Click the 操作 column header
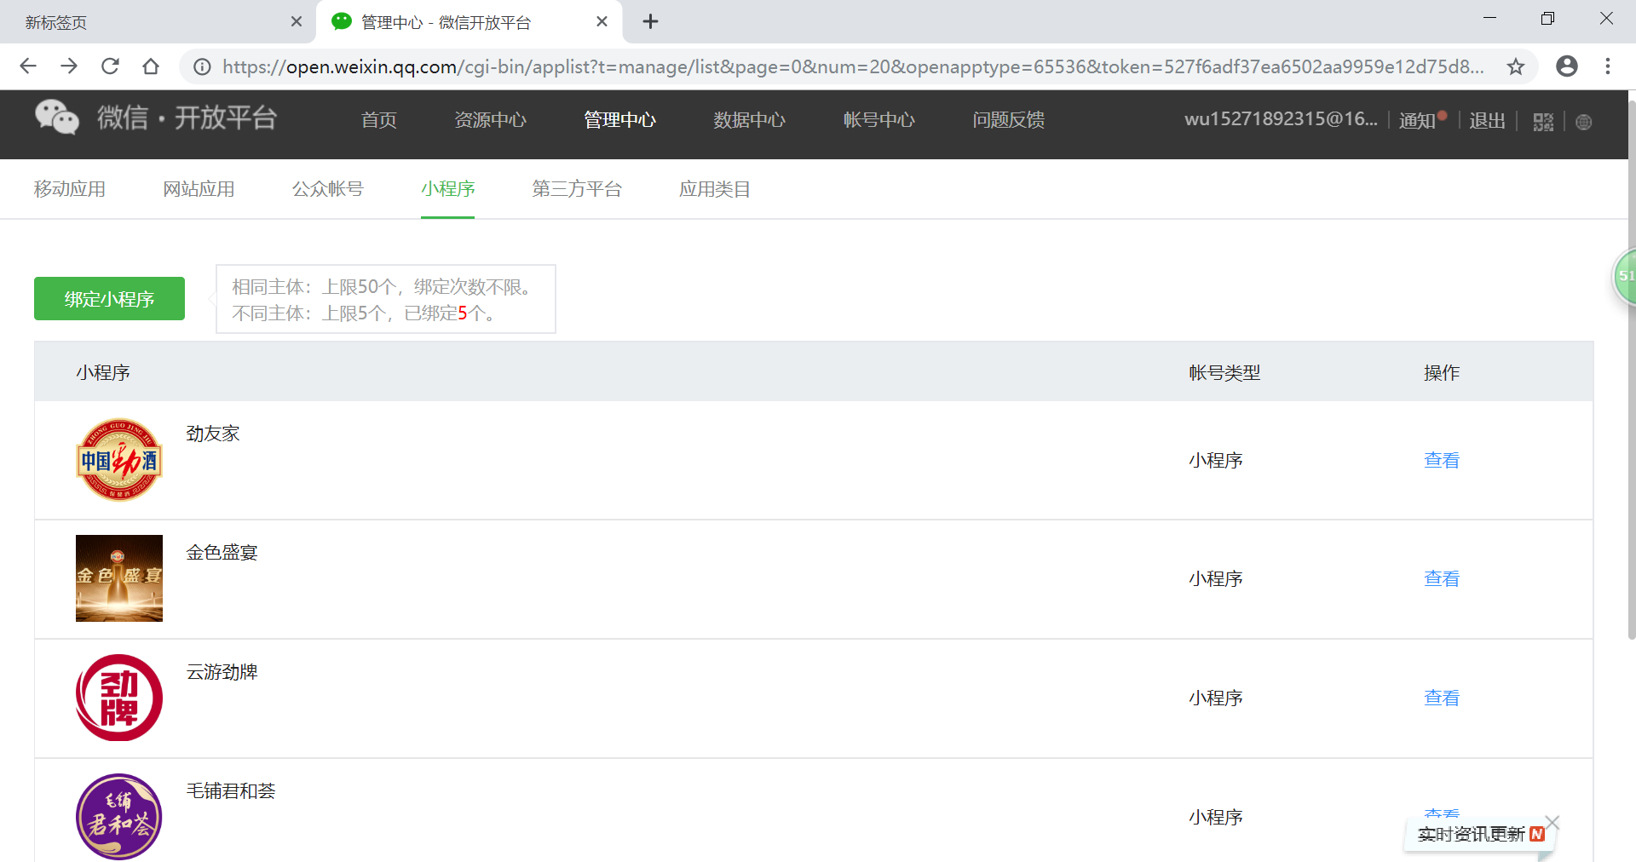 pyautogui.click(x=1442, y=372)
